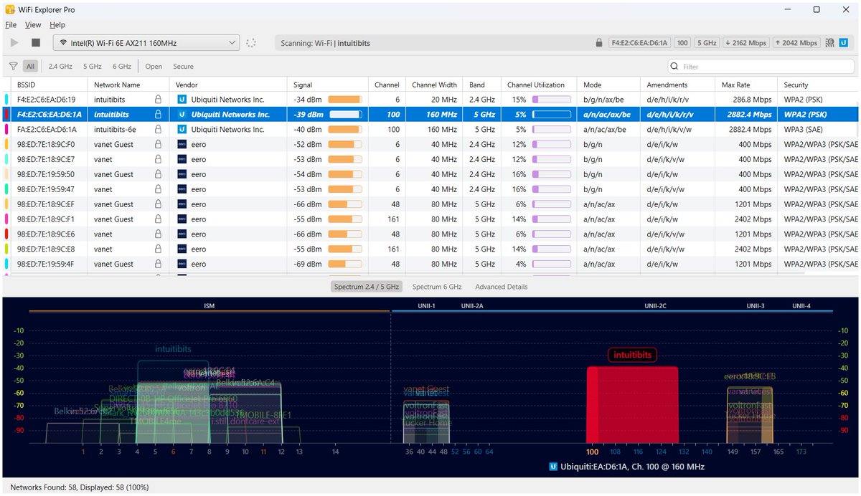Viewport: 861px width, 496px height.
Task: Click the eero vendor icon for vanet Guest
Action: coord(181,144)
